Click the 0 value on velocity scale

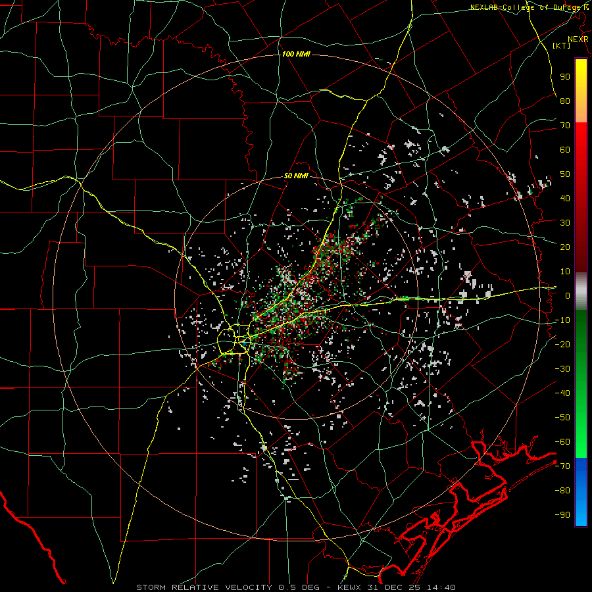pos(568,295)
